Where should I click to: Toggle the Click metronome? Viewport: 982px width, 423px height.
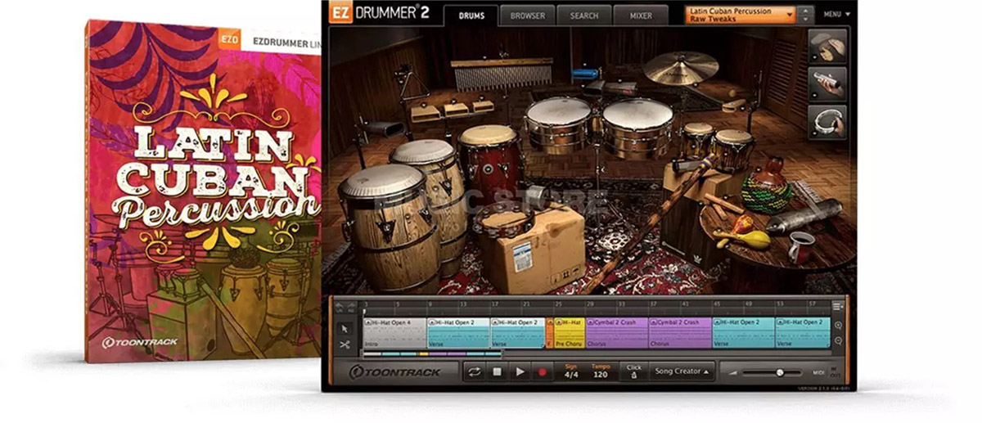pyautogui.click(x=633, y=371)
